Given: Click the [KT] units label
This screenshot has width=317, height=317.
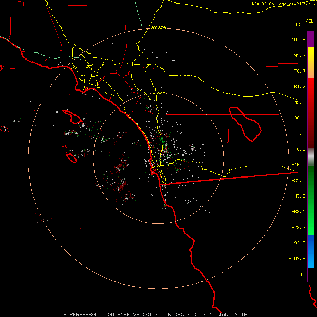Looking at the screenshot, I should coord(301,24).
